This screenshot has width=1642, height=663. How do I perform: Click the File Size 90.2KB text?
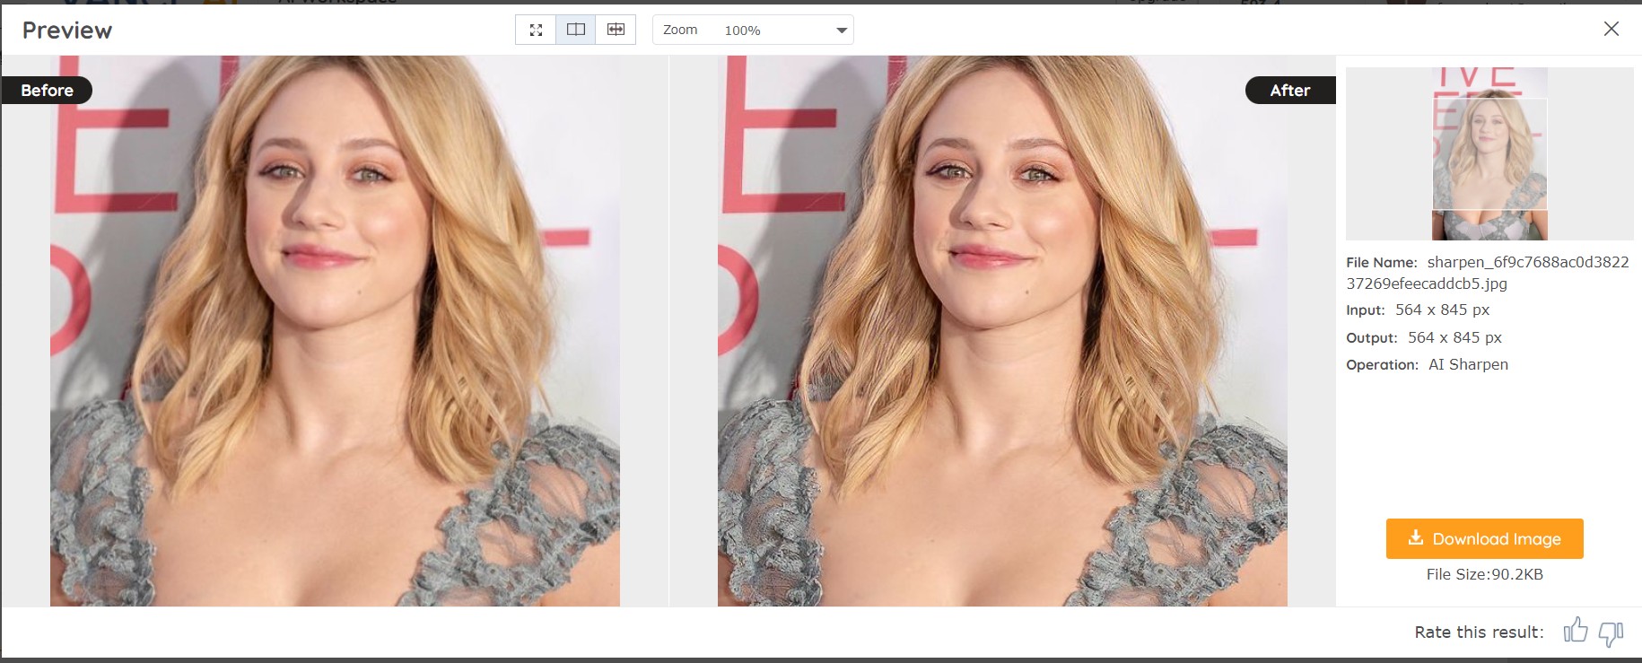pyautogui.click(x=1484, y=574)
